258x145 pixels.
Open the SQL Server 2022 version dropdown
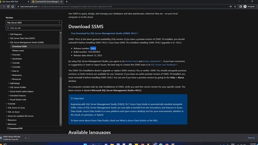[x=34, y=23]
